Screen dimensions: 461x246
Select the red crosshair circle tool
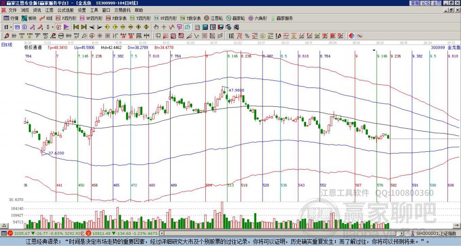click(92, 36)
